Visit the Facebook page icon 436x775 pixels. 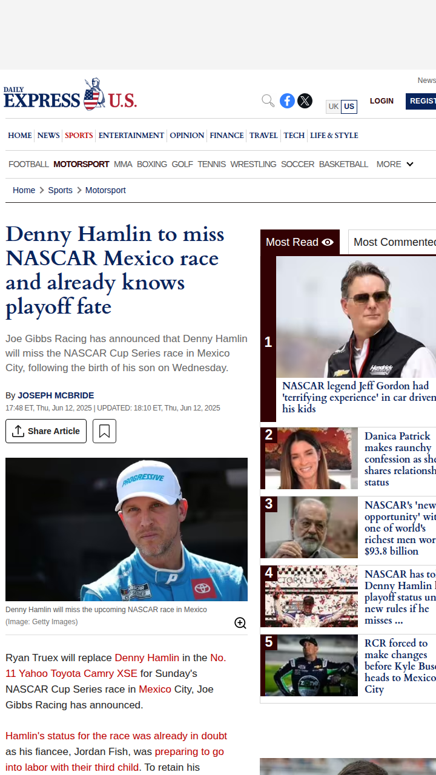tap(287, 101)
